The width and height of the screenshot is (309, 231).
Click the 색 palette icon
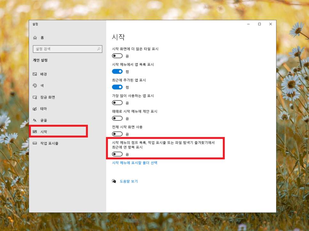35,86
